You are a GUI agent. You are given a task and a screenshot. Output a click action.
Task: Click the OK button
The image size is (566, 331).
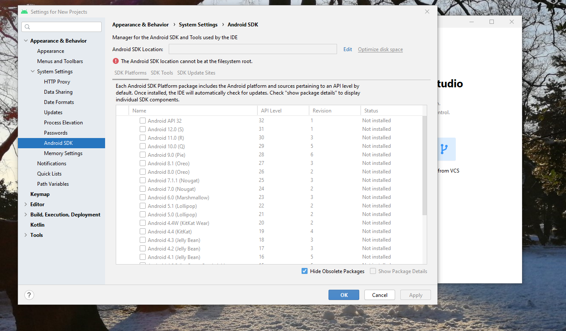tap(344, 295)
